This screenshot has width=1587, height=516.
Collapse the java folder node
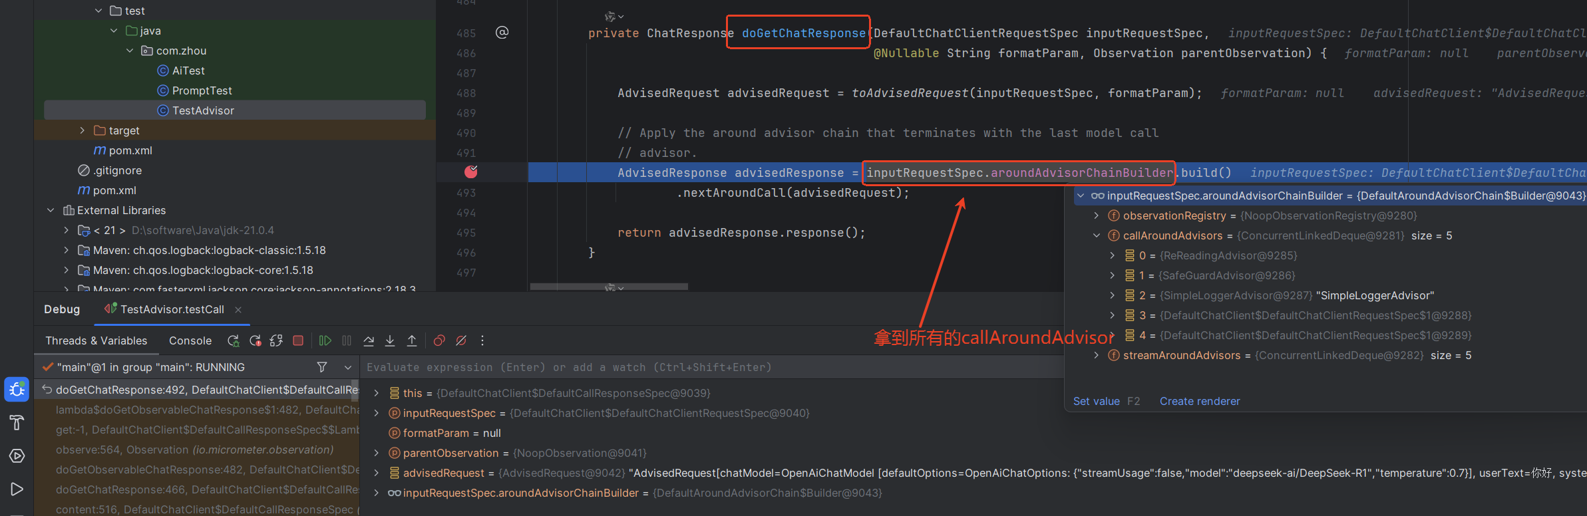coord(114,31)
